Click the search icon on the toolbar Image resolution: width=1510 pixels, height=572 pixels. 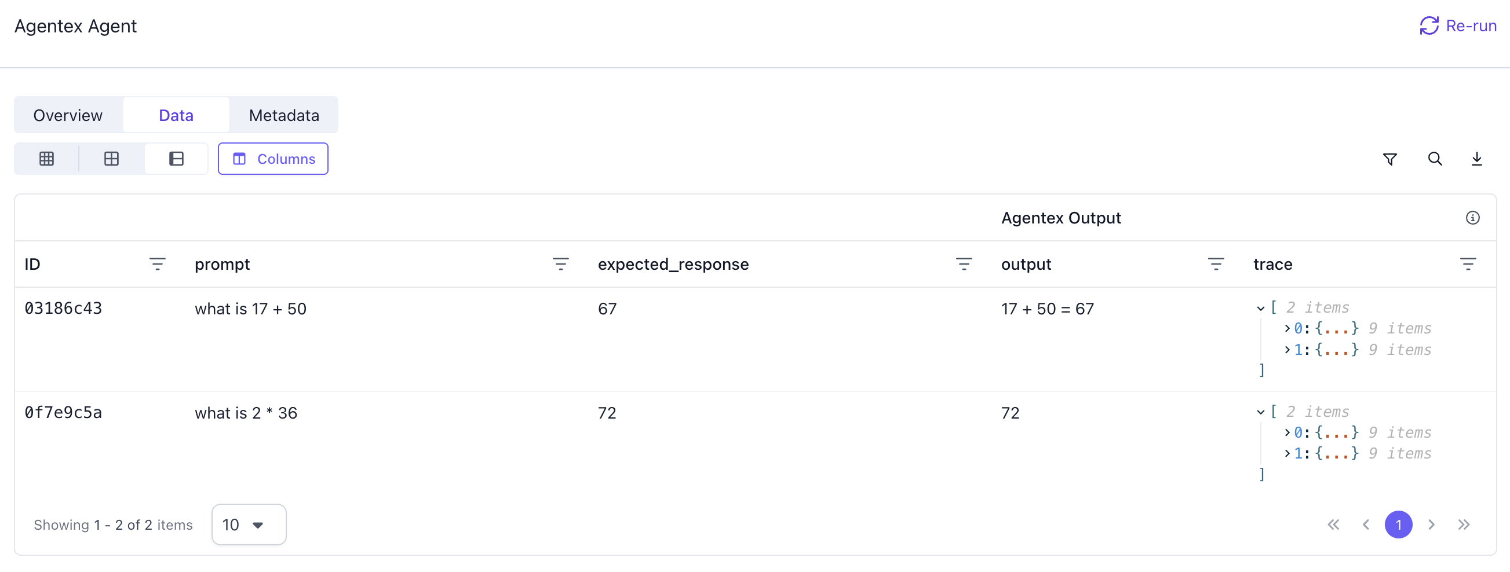point(1434,158)
